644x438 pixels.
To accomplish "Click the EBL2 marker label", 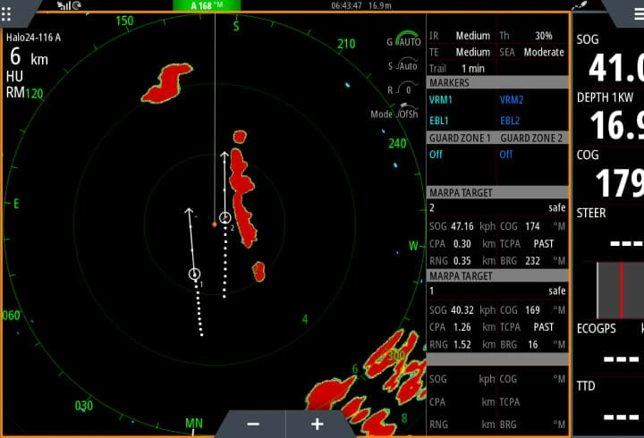I will tap(510, 120).
